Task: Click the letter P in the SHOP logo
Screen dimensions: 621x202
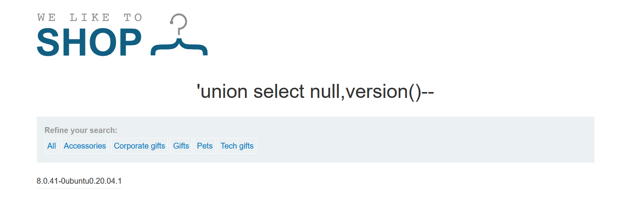Action: coord(128,43)
